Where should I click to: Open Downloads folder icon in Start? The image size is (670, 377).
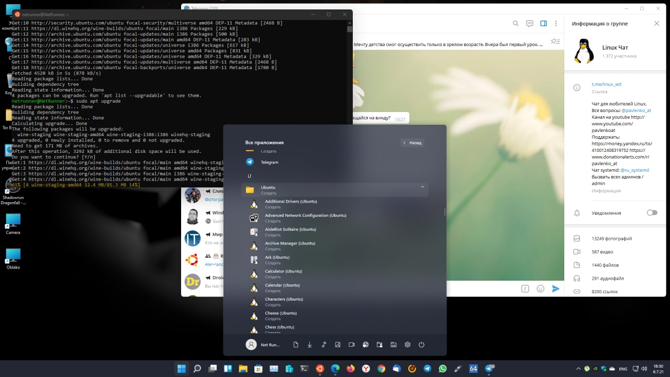point(310,345)
